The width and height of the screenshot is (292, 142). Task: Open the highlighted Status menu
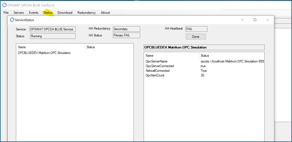point(48,13)
